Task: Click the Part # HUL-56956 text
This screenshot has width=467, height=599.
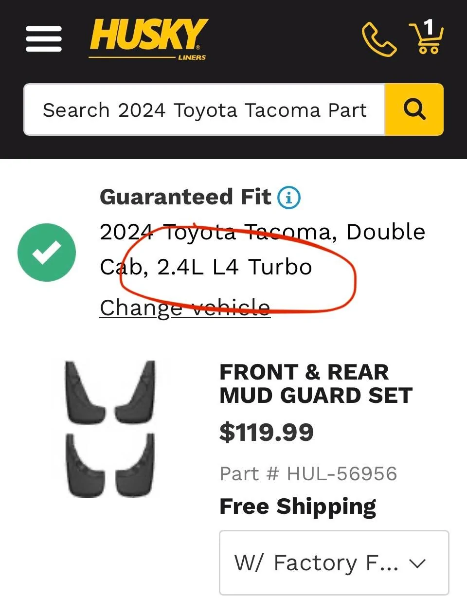Action: (308, 473)
